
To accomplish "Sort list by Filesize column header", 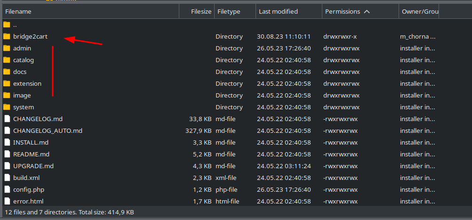I will (x=197, y=12).
